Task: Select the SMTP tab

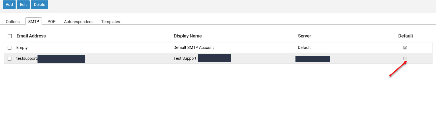Action: click(33, 22)
